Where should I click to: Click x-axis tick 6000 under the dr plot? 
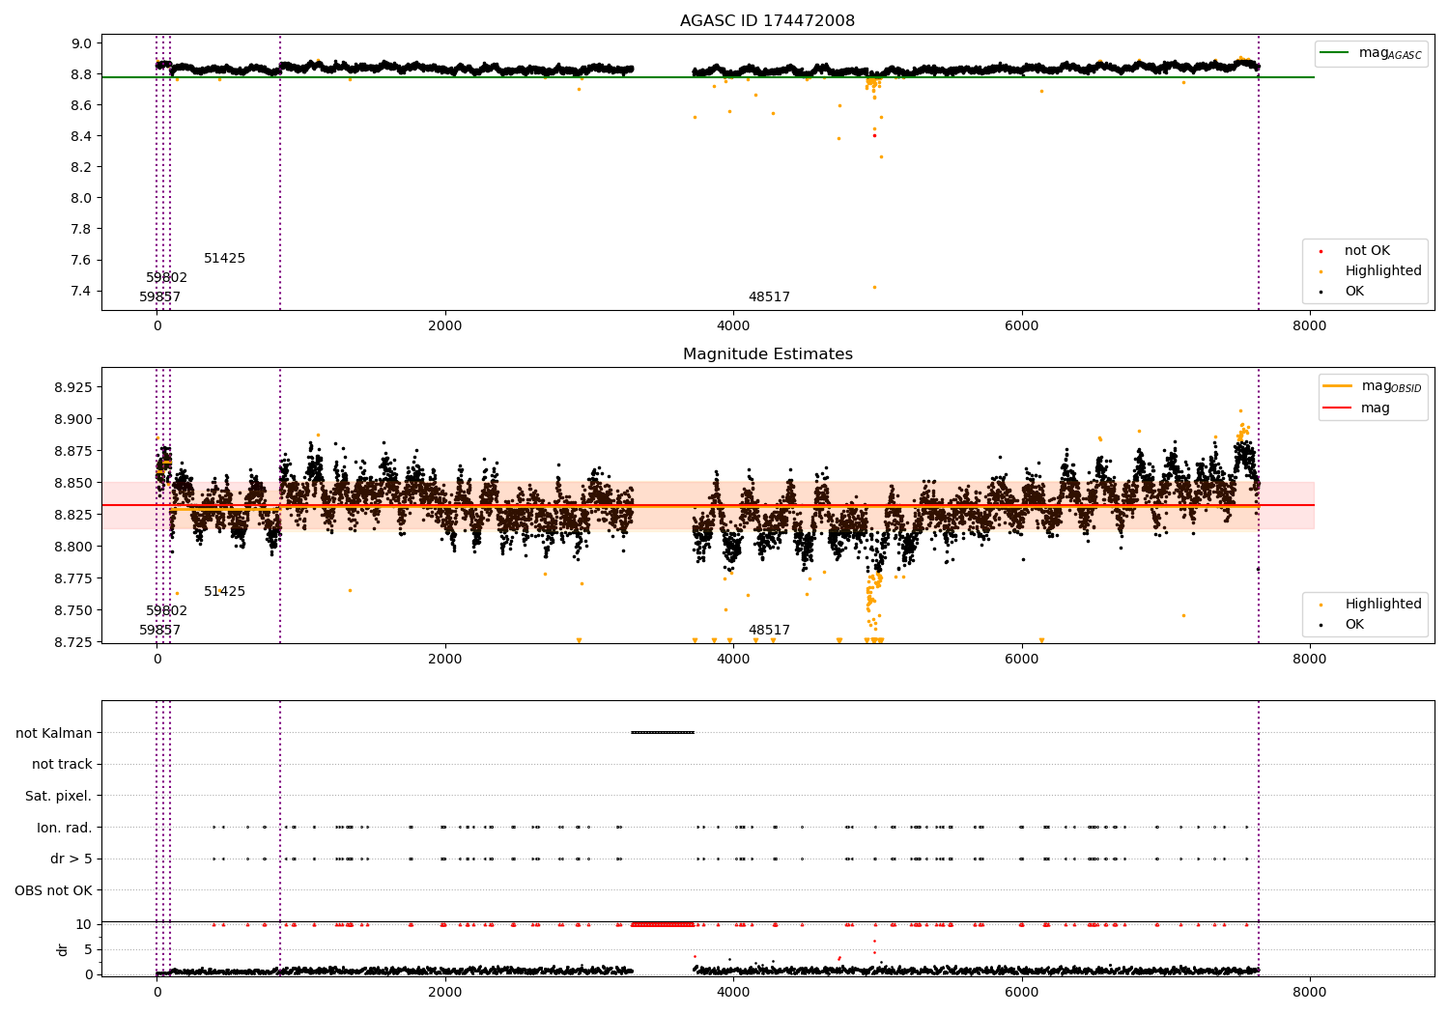click(1021, 992)
